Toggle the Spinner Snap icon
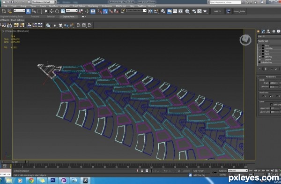This screenshot has width=281, height=184. point(116,11)
